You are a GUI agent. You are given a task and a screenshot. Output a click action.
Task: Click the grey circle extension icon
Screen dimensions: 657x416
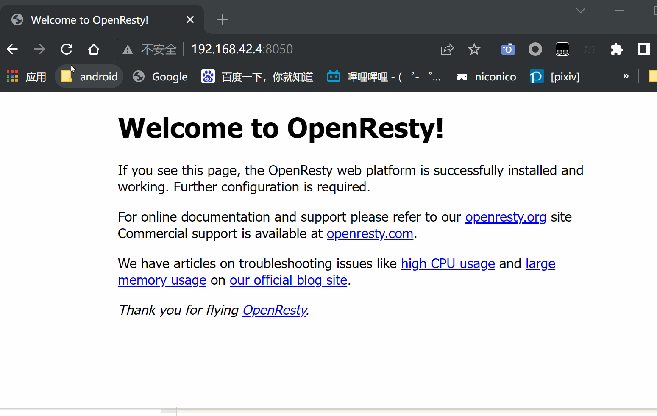(535, 50)
